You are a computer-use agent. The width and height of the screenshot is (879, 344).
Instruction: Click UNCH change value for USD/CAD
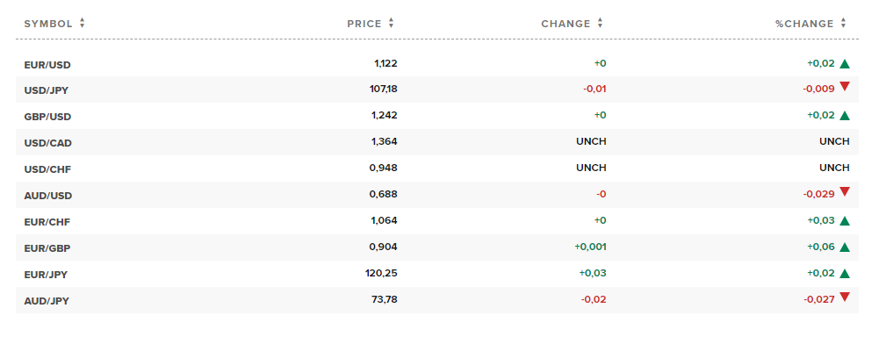pyautogui.click(x=591, y=142)
